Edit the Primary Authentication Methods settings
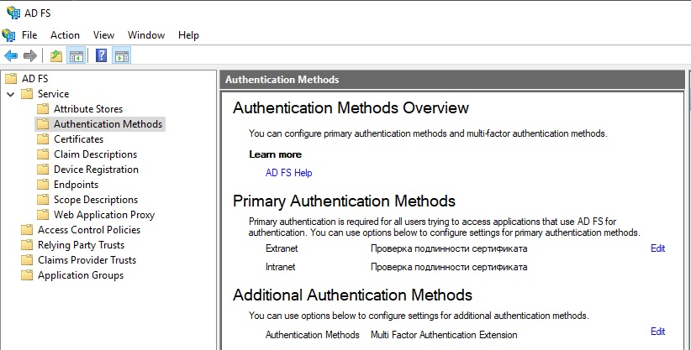 click(657, 248)
